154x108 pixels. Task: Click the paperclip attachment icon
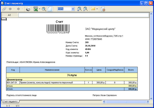(4, 9)
